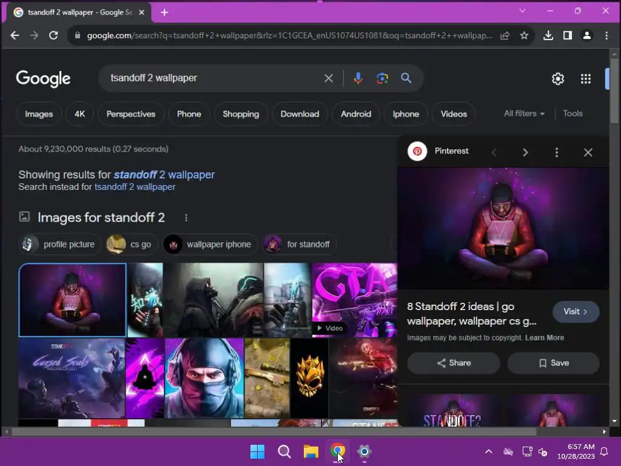The height and width of the screenshot is (466, 621).
Task: Visit the Pinterest page for this image
Action: (x=576, y=311)
